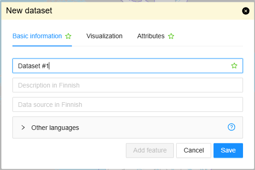Close the New dataset dialog
Screen dimensions: 255x170
(x=246, y=11)
